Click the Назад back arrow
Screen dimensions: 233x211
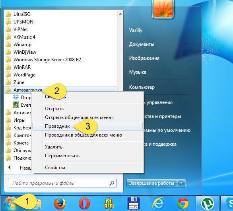pos(10,168)
